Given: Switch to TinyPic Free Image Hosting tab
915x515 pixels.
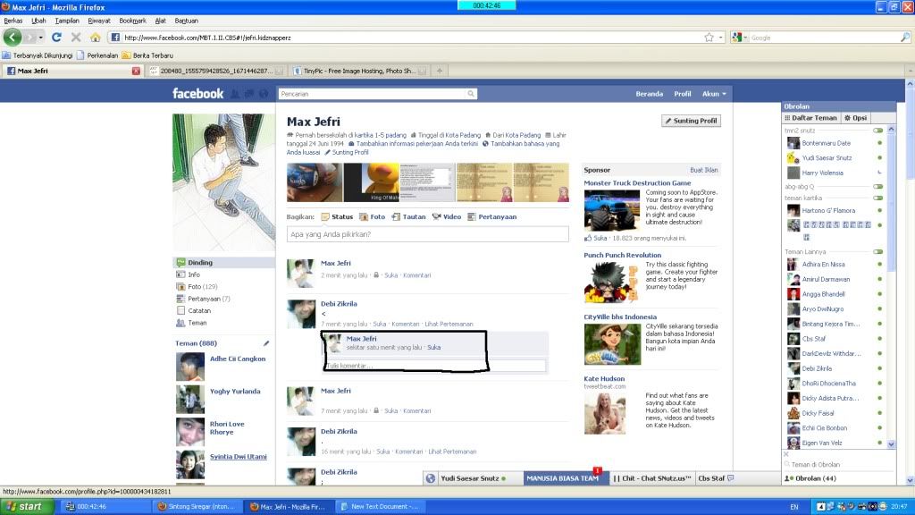Looking at the screenshot, I should pyautogui.click(x=359, y=71).
